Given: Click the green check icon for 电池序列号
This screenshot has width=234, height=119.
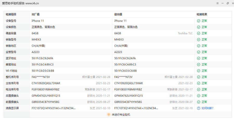Looking at the screenshot, I should tap(199, 89).
